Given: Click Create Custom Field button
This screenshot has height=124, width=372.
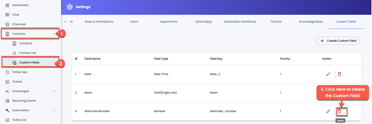Looking at the screenshot, I should click(x=338, y=41).
